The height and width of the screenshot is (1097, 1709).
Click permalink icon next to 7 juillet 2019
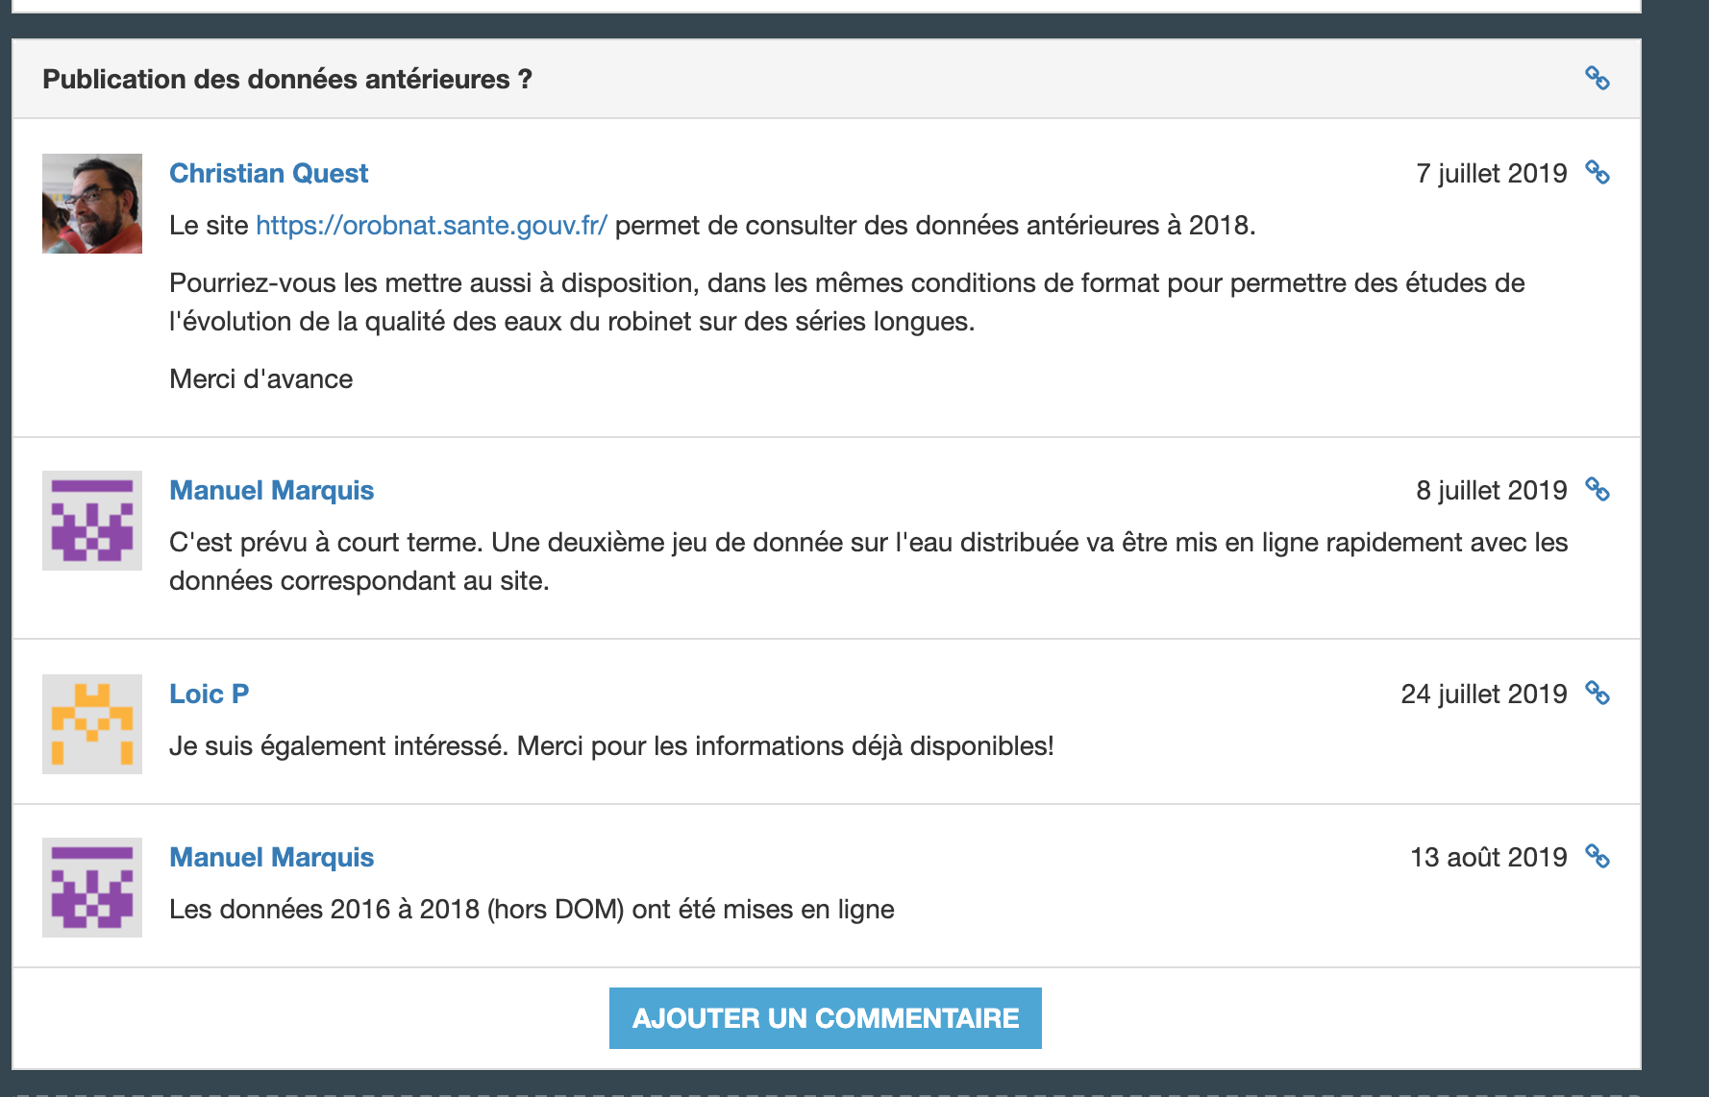pos(1597,173)
